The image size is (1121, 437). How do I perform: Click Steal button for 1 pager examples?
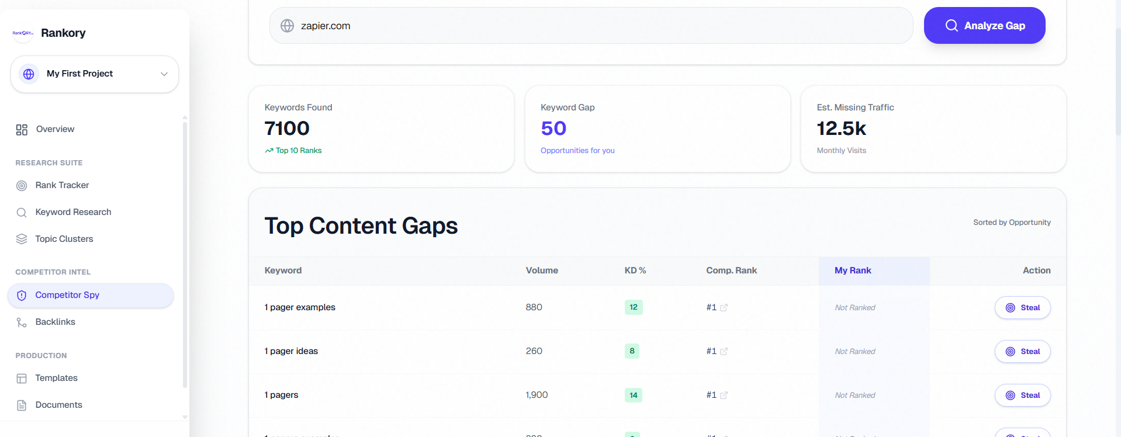(1022, 308)
